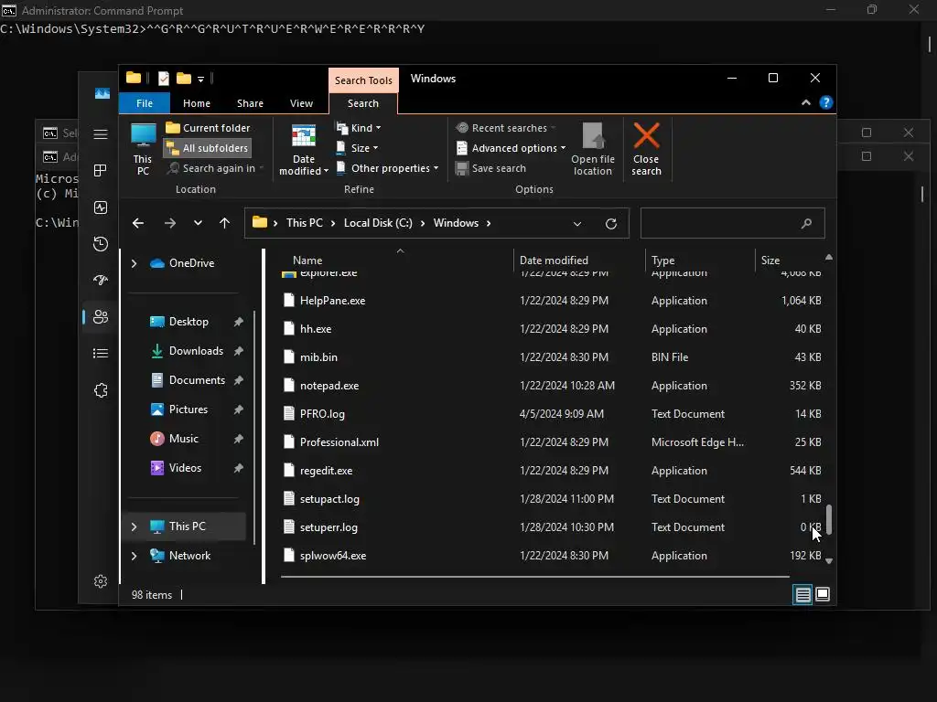Viewport: 937px width, 702px height.
Task: Open the hamburger menu in left sidebar
Action: coord(101,134)
